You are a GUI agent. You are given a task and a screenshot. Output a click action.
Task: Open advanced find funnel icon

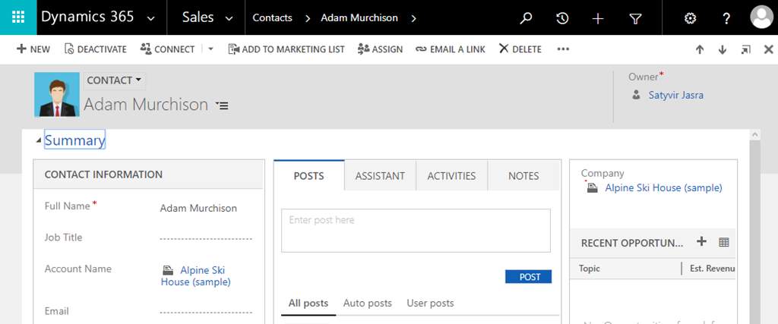[x=635, y=18]
